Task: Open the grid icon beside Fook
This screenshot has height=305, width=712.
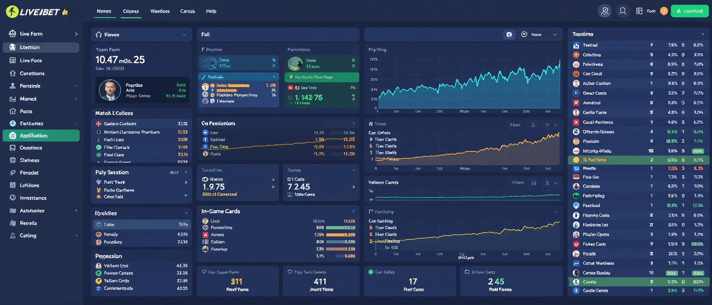Action: pyautogui.click(x=639, y=11)
